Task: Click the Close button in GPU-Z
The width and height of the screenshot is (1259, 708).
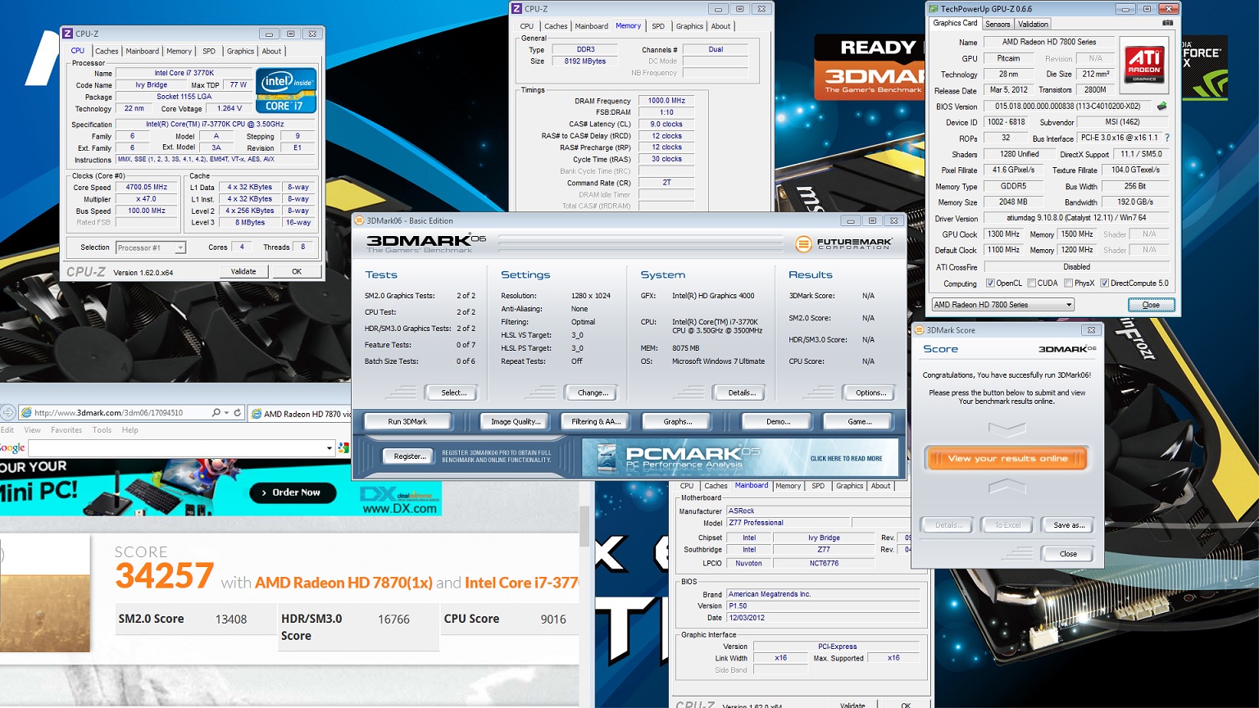Action: click(x=1151, y=305)
